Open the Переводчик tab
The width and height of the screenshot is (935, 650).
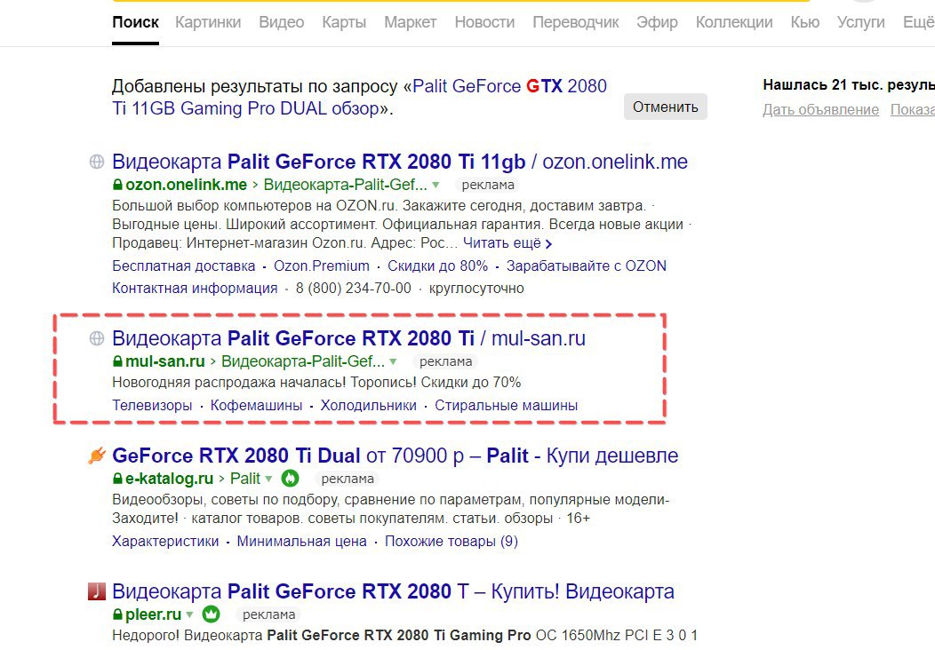point(575,22)
